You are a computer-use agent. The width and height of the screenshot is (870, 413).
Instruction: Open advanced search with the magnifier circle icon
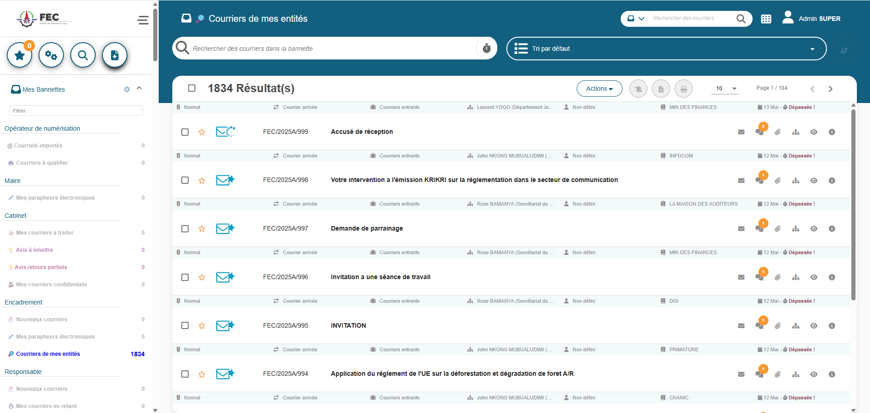point(83,54)
